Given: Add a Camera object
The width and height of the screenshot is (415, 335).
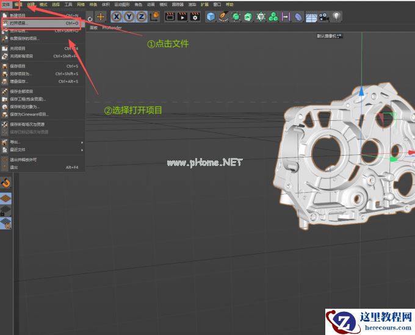Looking at the screenshot, I should coord(323,17).
